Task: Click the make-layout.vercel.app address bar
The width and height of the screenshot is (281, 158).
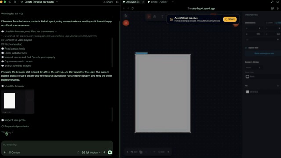Action: click(201, 8)
